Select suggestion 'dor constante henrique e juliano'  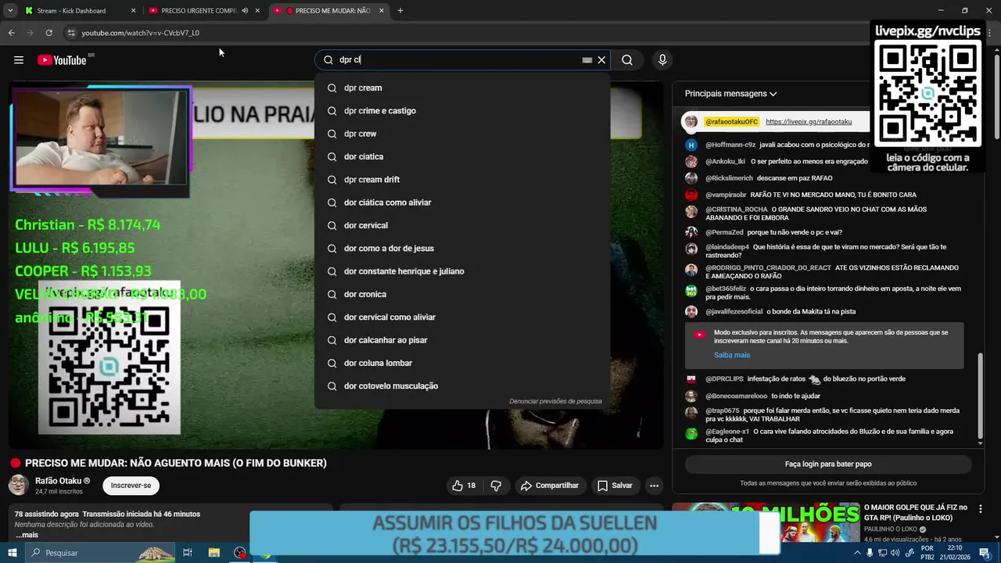click(x=462, y=271)
